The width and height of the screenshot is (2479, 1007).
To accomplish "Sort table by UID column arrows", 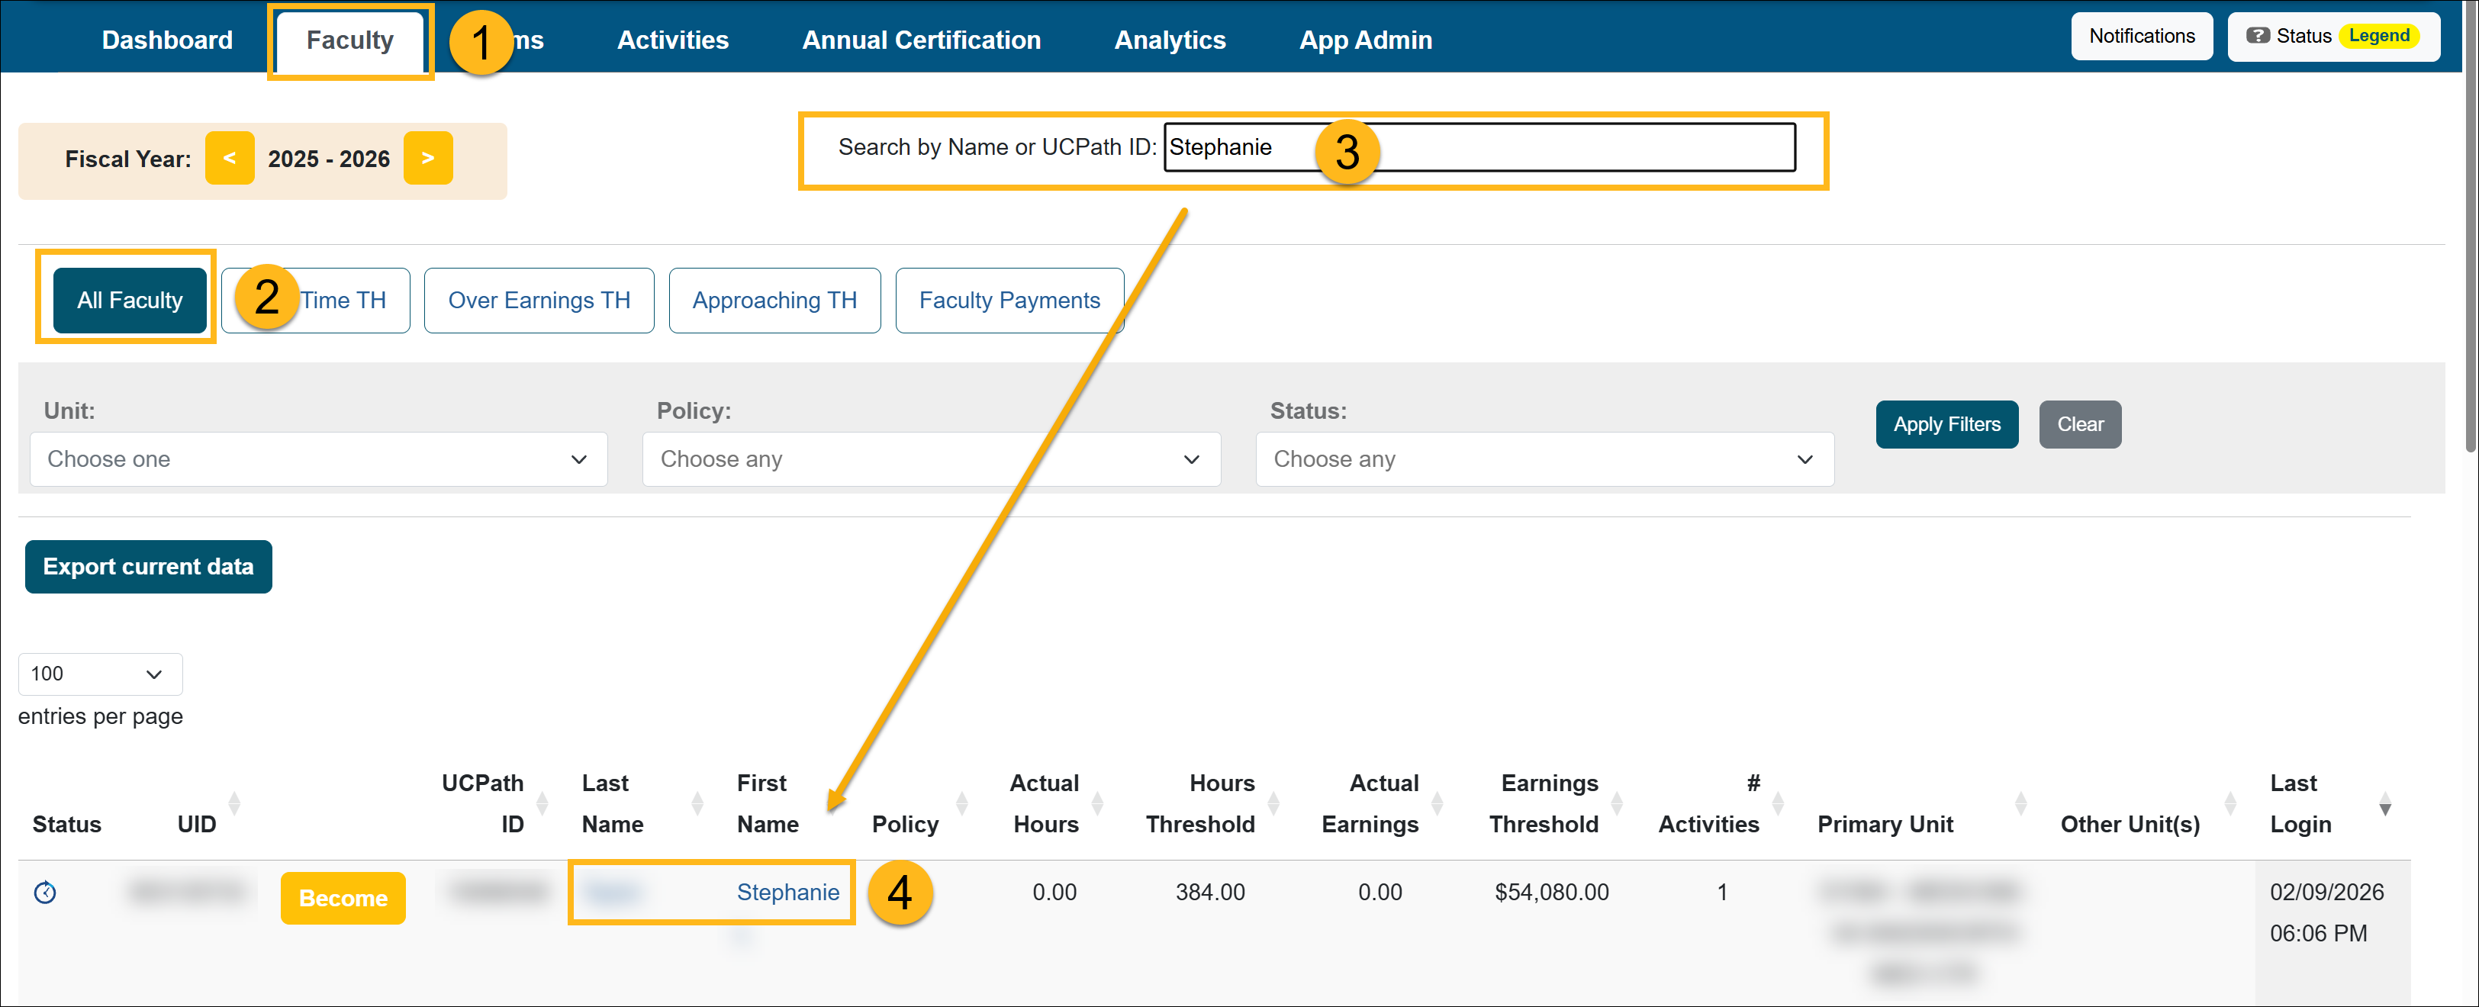I will (x=233, y=803).
